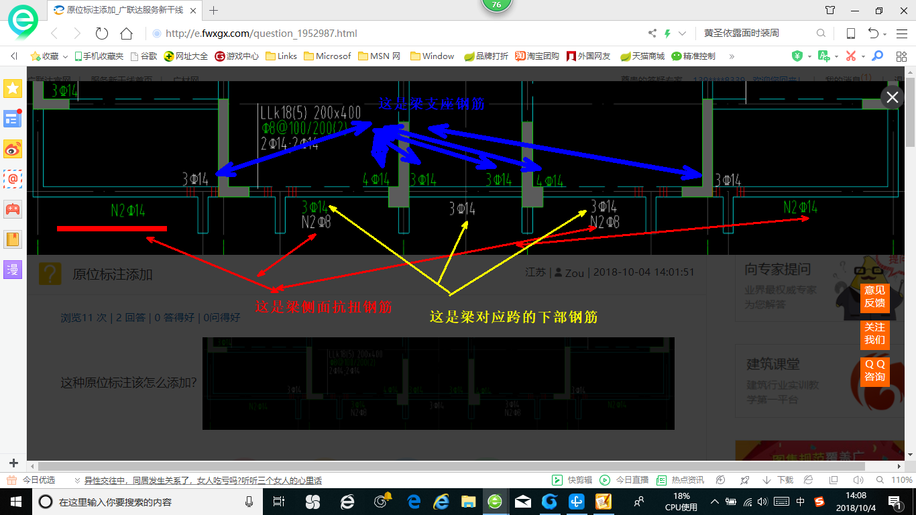Open dropdown beside scissors icon

[x=863, y=57]
